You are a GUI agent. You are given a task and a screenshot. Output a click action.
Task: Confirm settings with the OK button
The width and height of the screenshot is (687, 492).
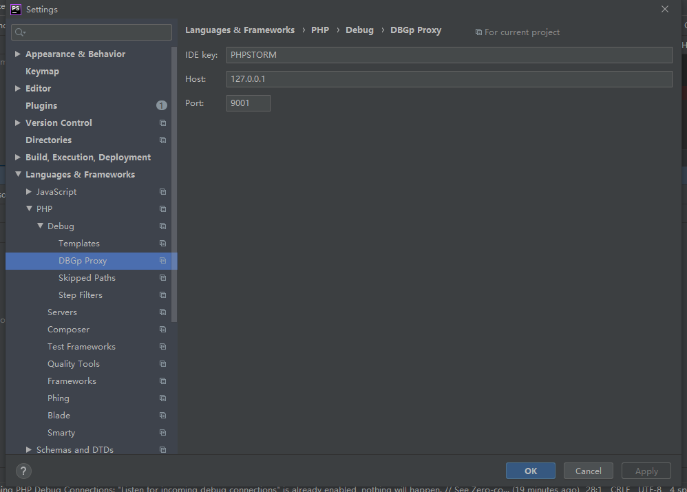click(531, 471)
